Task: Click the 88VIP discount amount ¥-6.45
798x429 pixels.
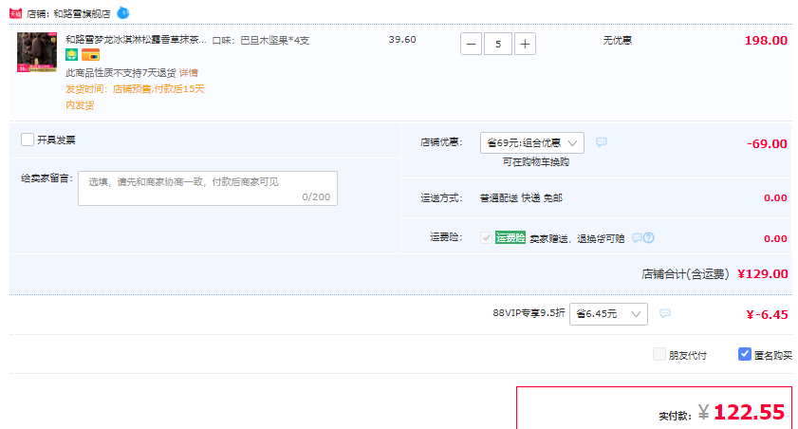Action: point(767,314)
